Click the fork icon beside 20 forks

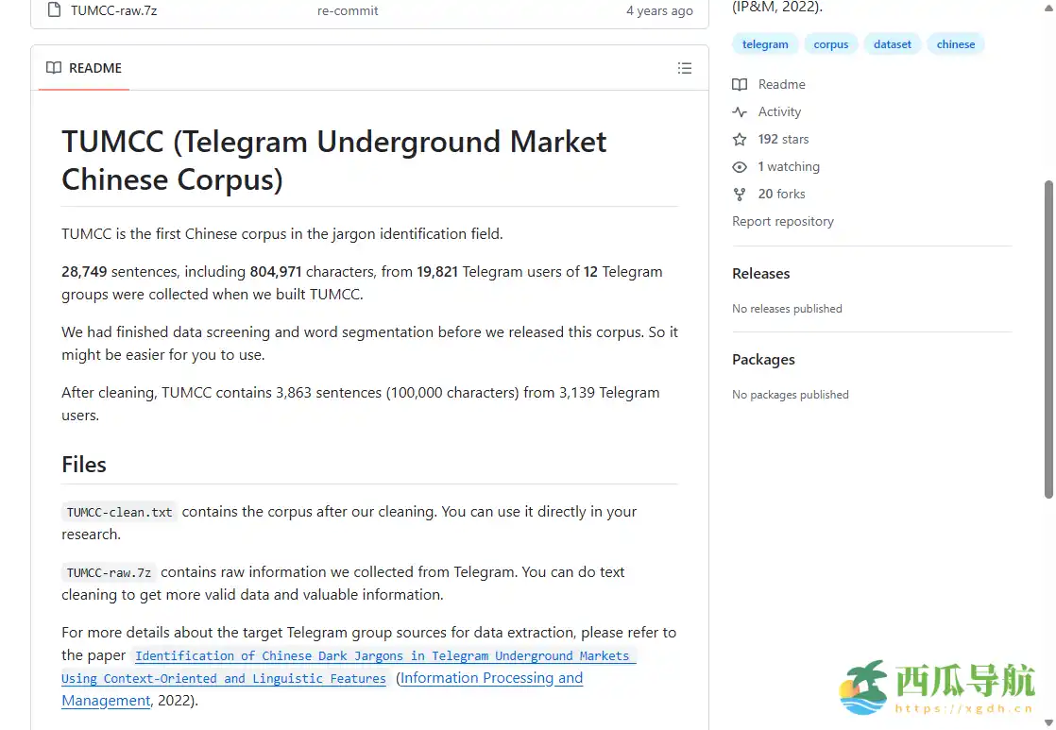[740, 195]
